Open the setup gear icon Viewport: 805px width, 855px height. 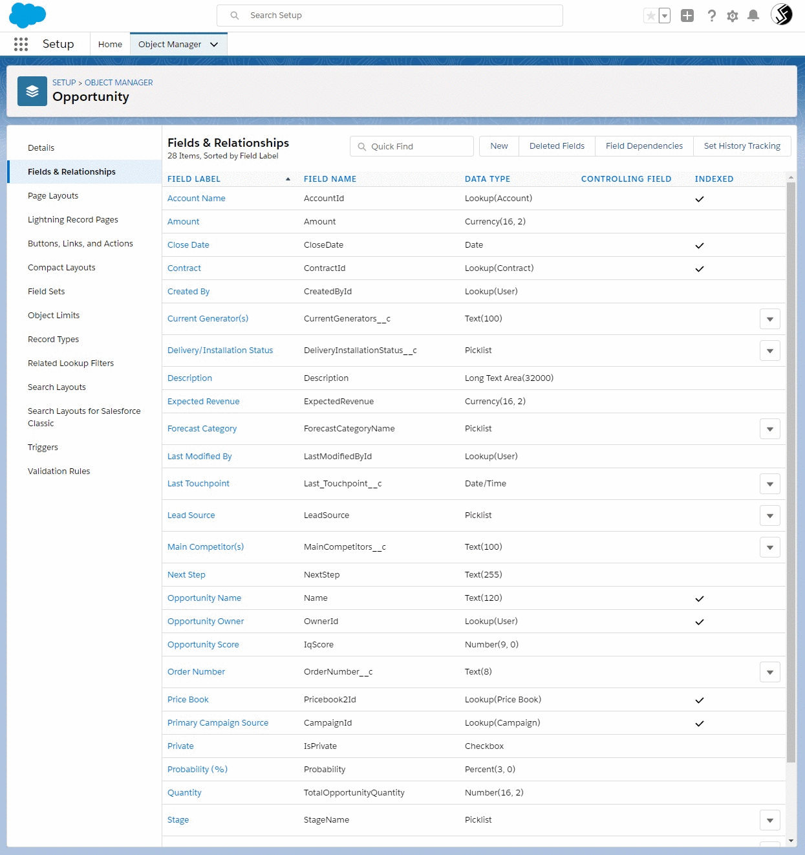733,16
